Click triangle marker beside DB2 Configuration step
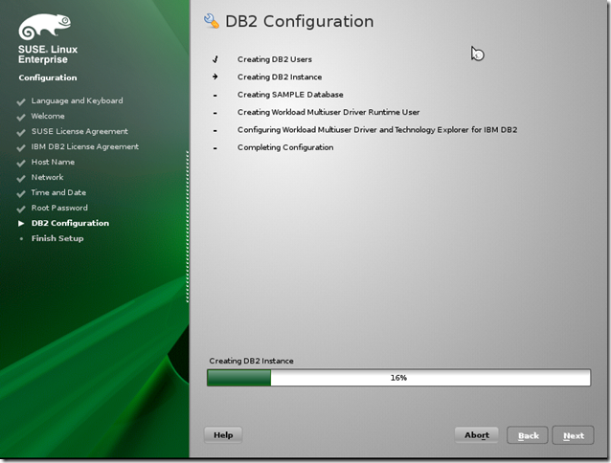Screen dimensions: 611x463 (x=21, y=223)
